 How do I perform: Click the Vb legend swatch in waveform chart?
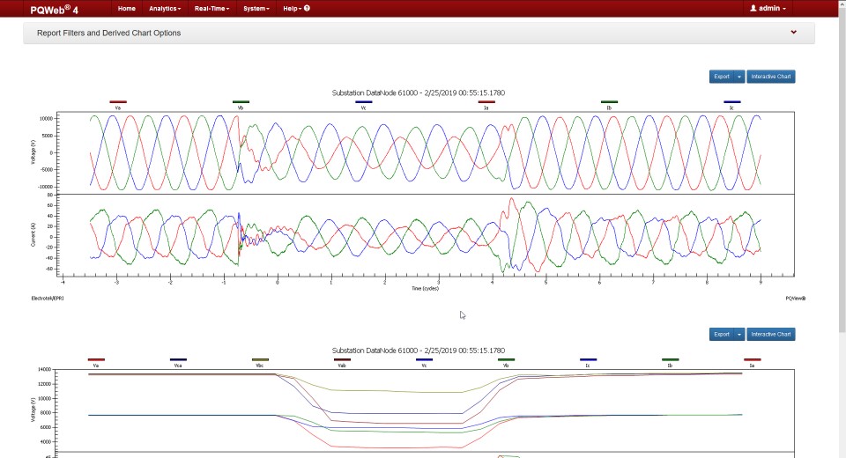coord(241,101)
